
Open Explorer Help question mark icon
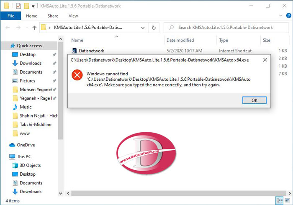pyautogui.click(x=288, y=15)
